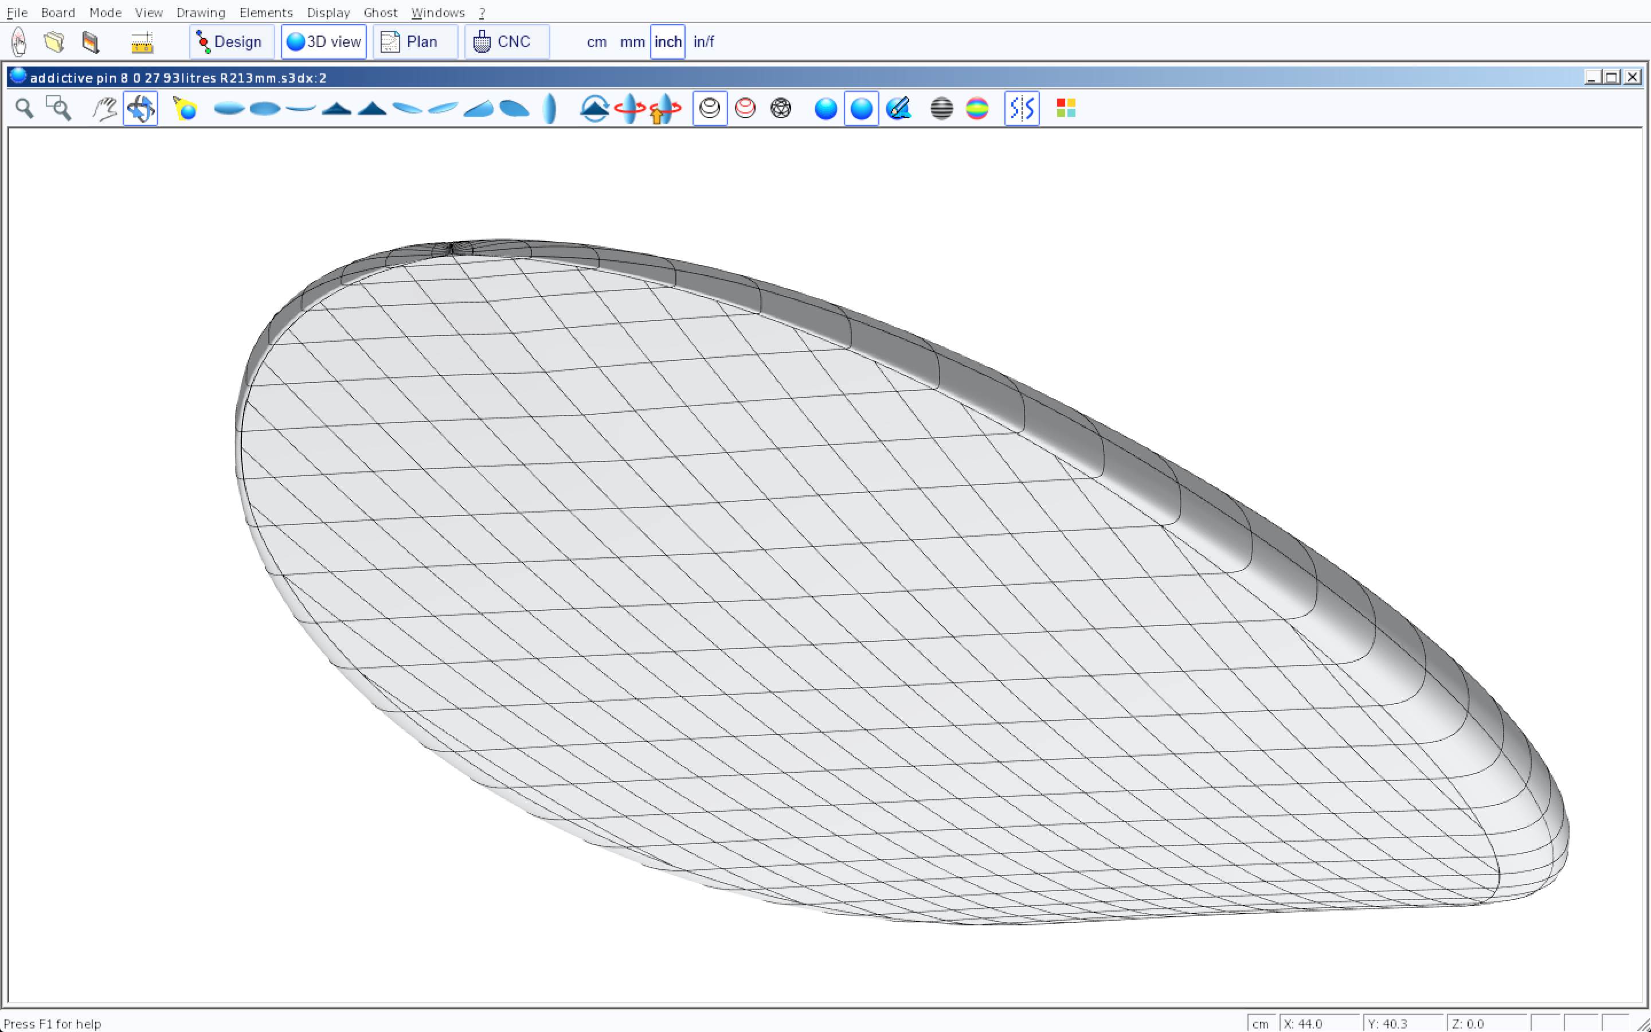This screenshot has width=1651, height=1032.
Task: Toggle the black wireframe slices display
Action: click(x=710, y=108)
